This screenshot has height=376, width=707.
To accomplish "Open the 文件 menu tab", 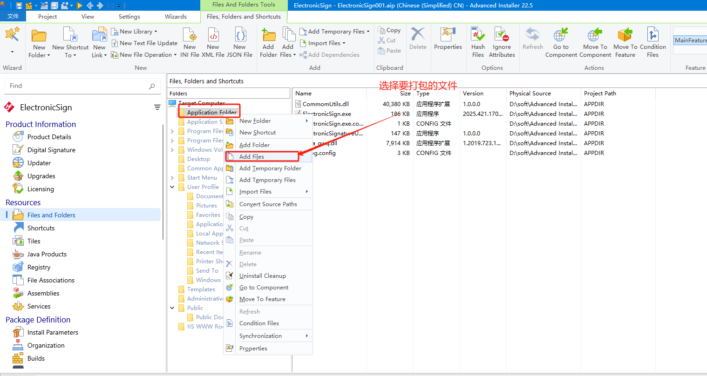I will tap(13, 16).
